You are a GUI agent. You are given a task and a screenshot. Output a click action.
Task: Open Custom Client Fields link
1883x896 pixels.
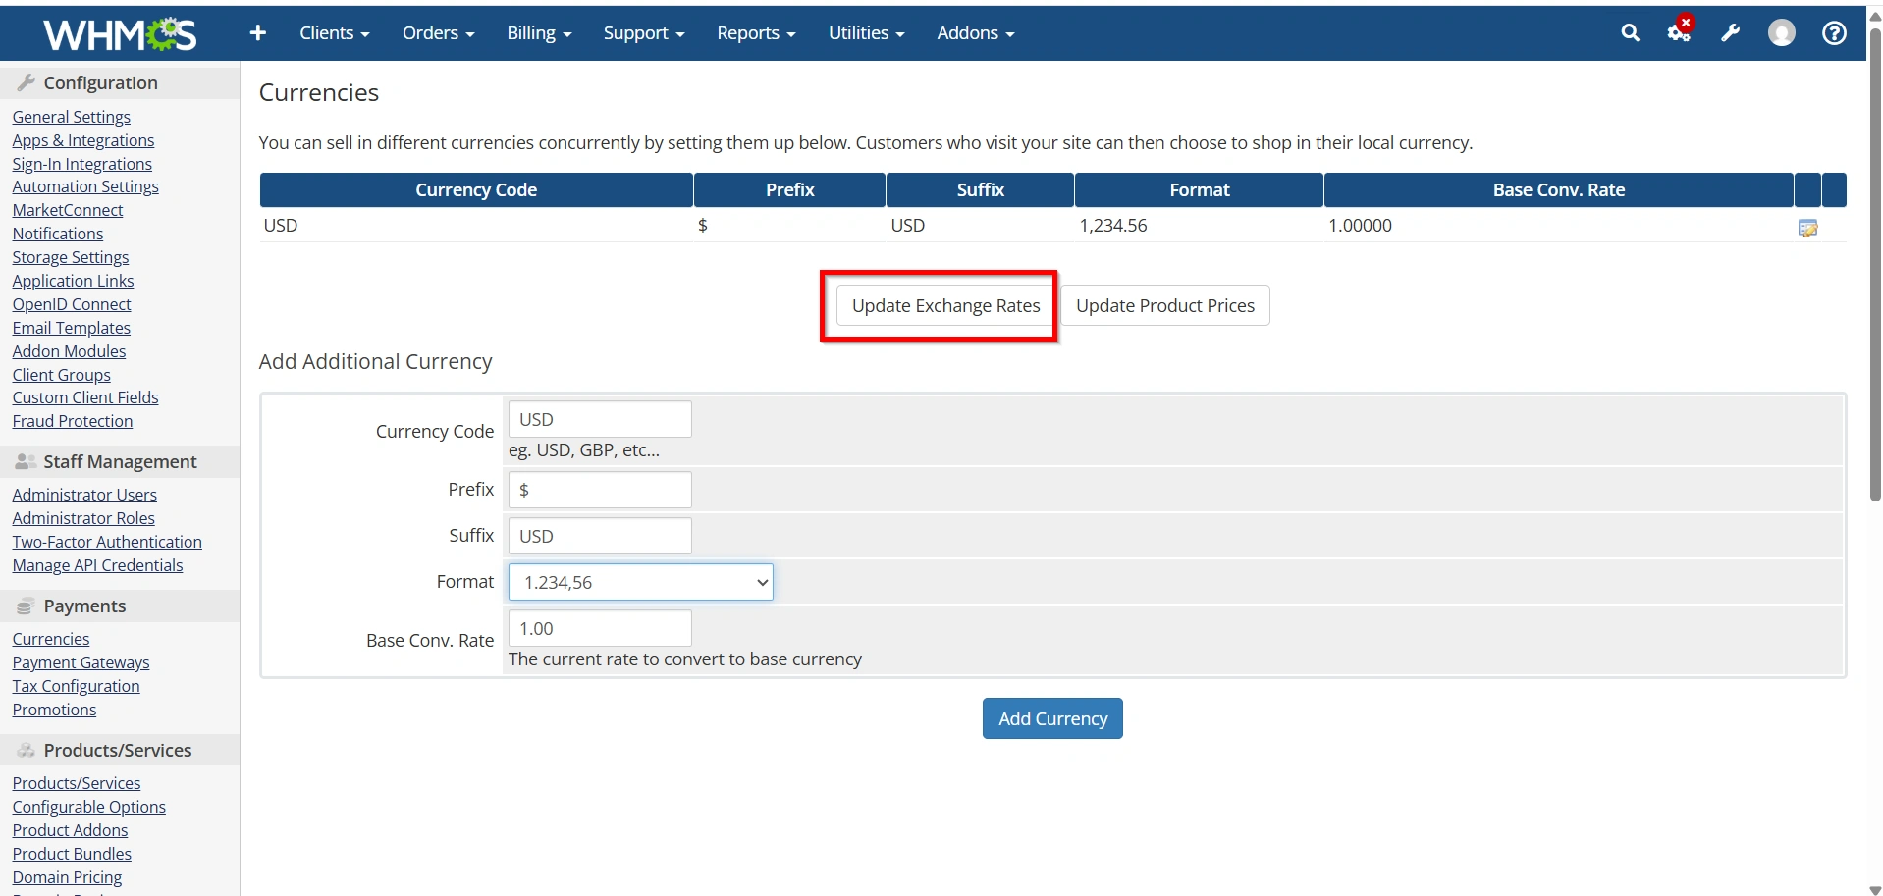click(85, 397)
